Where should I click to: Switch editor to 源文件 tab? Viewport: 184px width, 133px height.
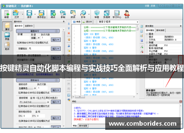(x=88, y=22)
